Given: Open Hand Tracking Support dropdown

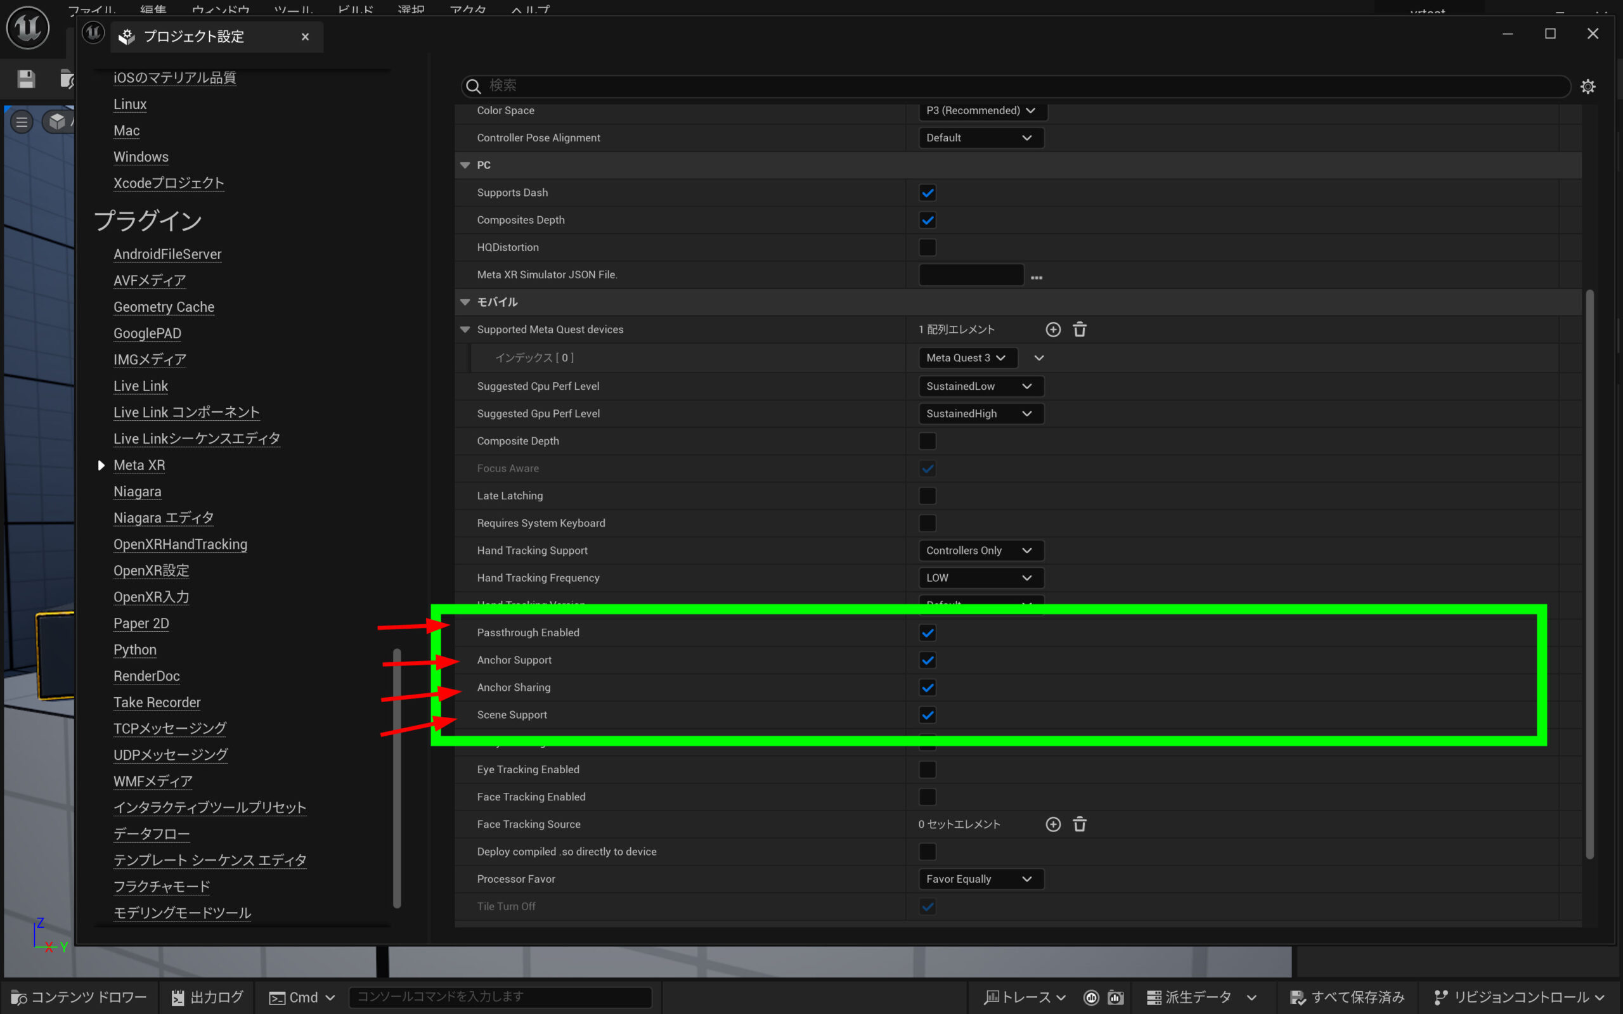Looking at the screenshot, I should [x=980, y=551].
